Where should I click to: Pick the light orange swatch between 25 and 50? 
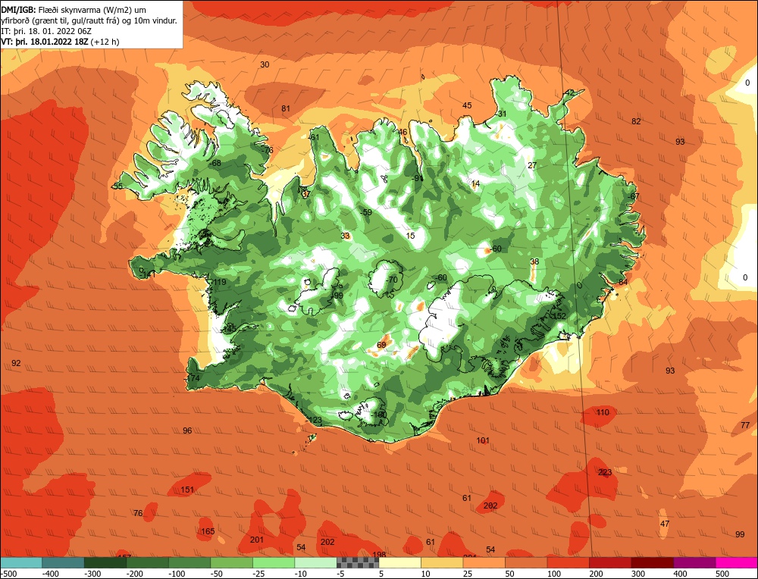click(x=484, y=562)
